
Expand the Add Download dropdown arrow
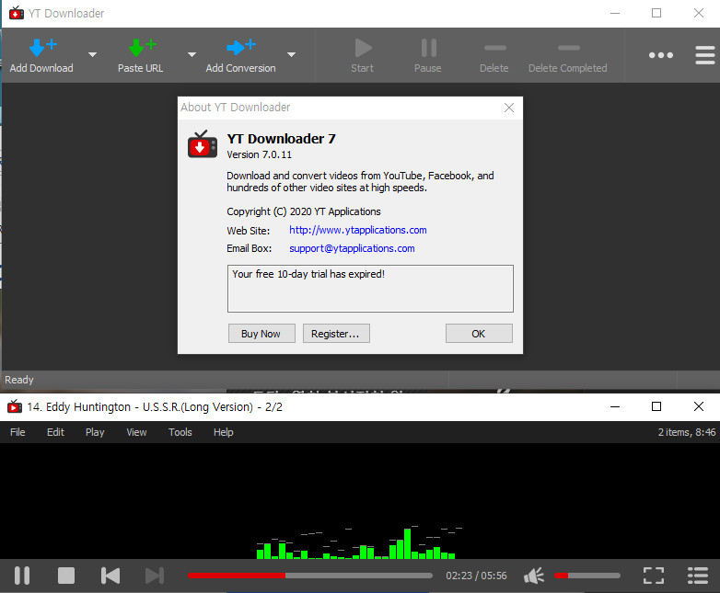[92, 54]
